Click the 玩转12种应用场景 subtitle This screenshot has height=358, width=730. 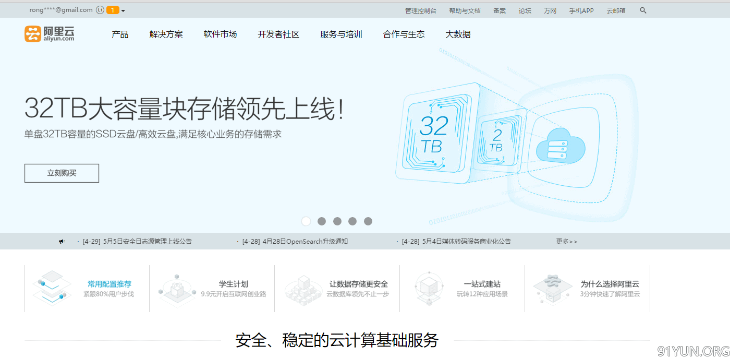(x=482, y=294)
